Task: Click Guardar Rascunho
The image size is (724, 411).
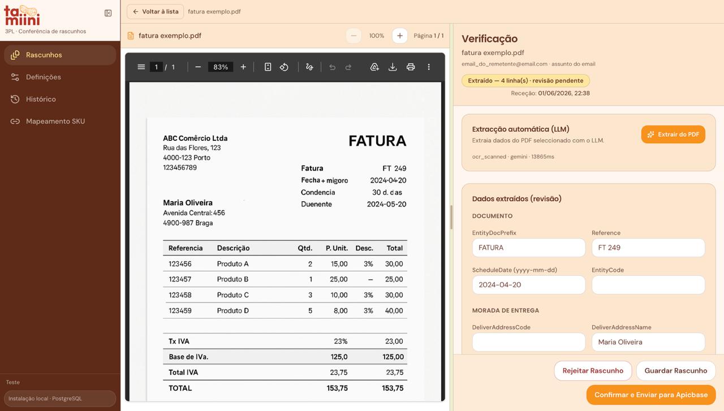Action: [676, 371]
